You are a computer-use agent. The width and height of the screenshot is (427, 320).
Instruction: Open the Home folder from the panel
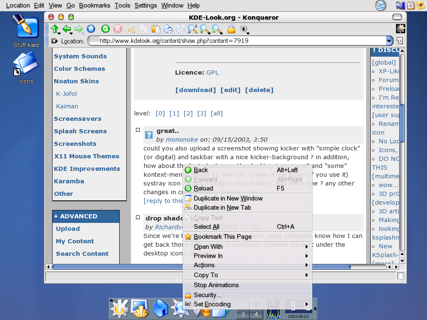pyautogui.click(x=160, y=308)
